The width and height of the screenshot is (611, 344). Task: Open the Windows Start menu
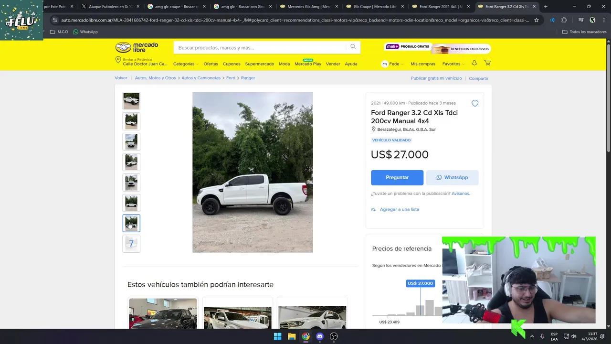click(277, 336)
